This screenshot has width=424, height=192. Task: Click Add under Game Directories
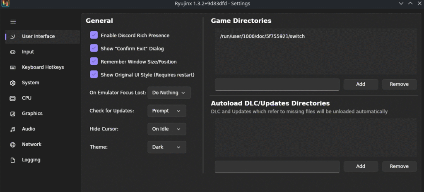tap(361, 84)
